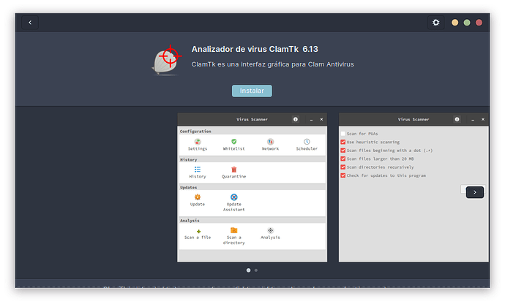Click the Updates section header
The image size is (505, 304).
(188, 187)
